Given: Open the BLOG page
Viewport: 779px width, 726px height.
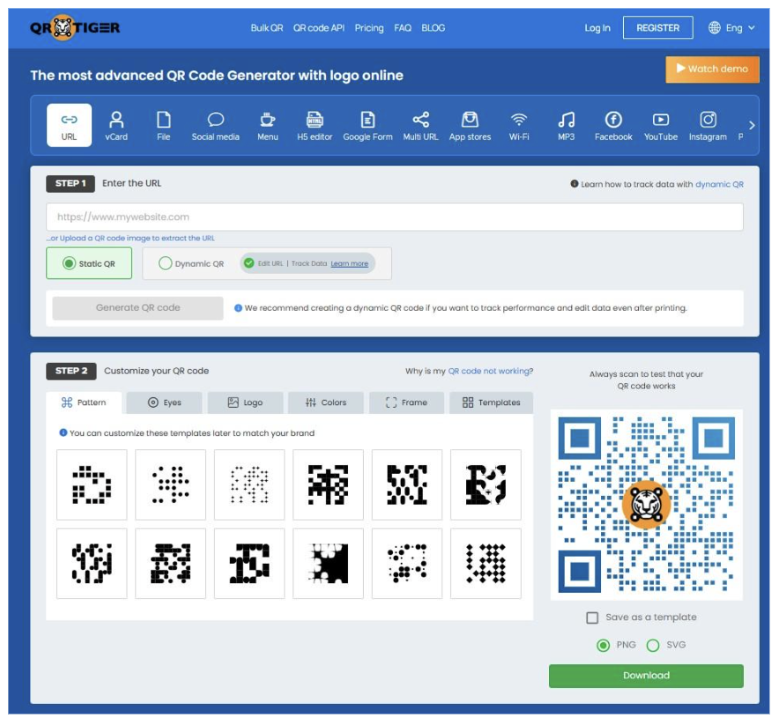Looking at the screenshot, I should [x=434, y=28].
